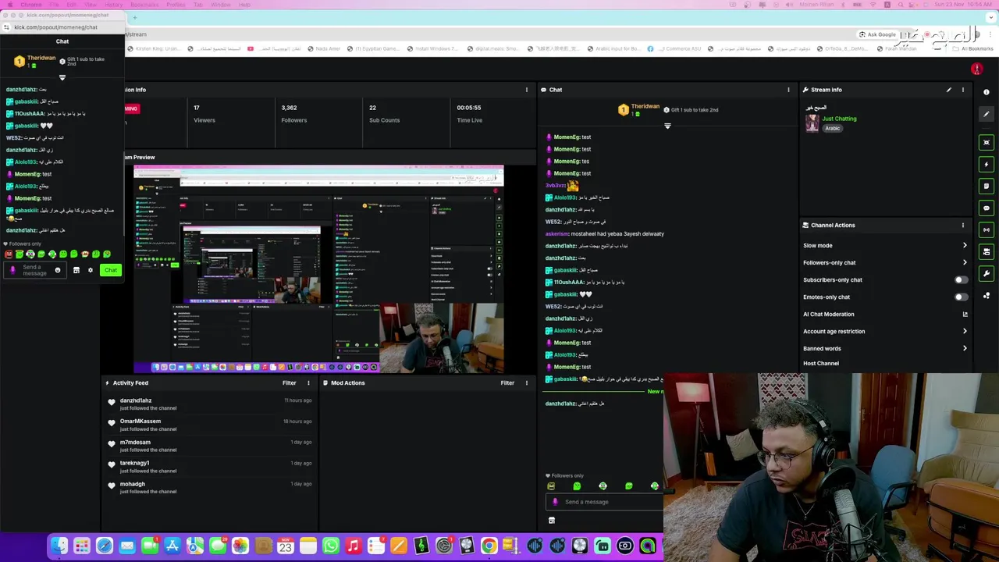Click Host Channel action

(x=821, y=364)
